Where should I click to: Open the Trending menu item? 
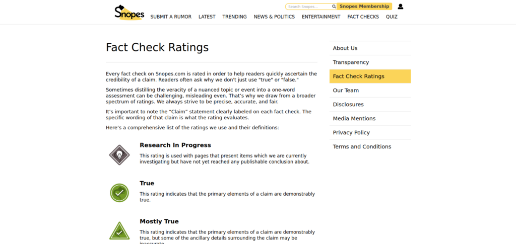click(235, 17)
